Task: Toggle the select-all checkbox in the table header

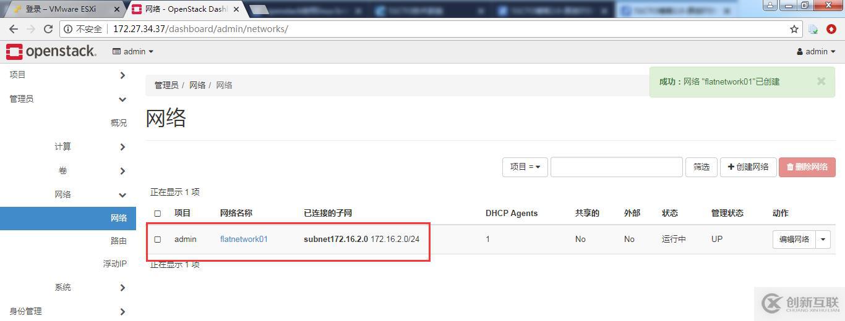Action: pyautogui.click(x=157, y=214)
